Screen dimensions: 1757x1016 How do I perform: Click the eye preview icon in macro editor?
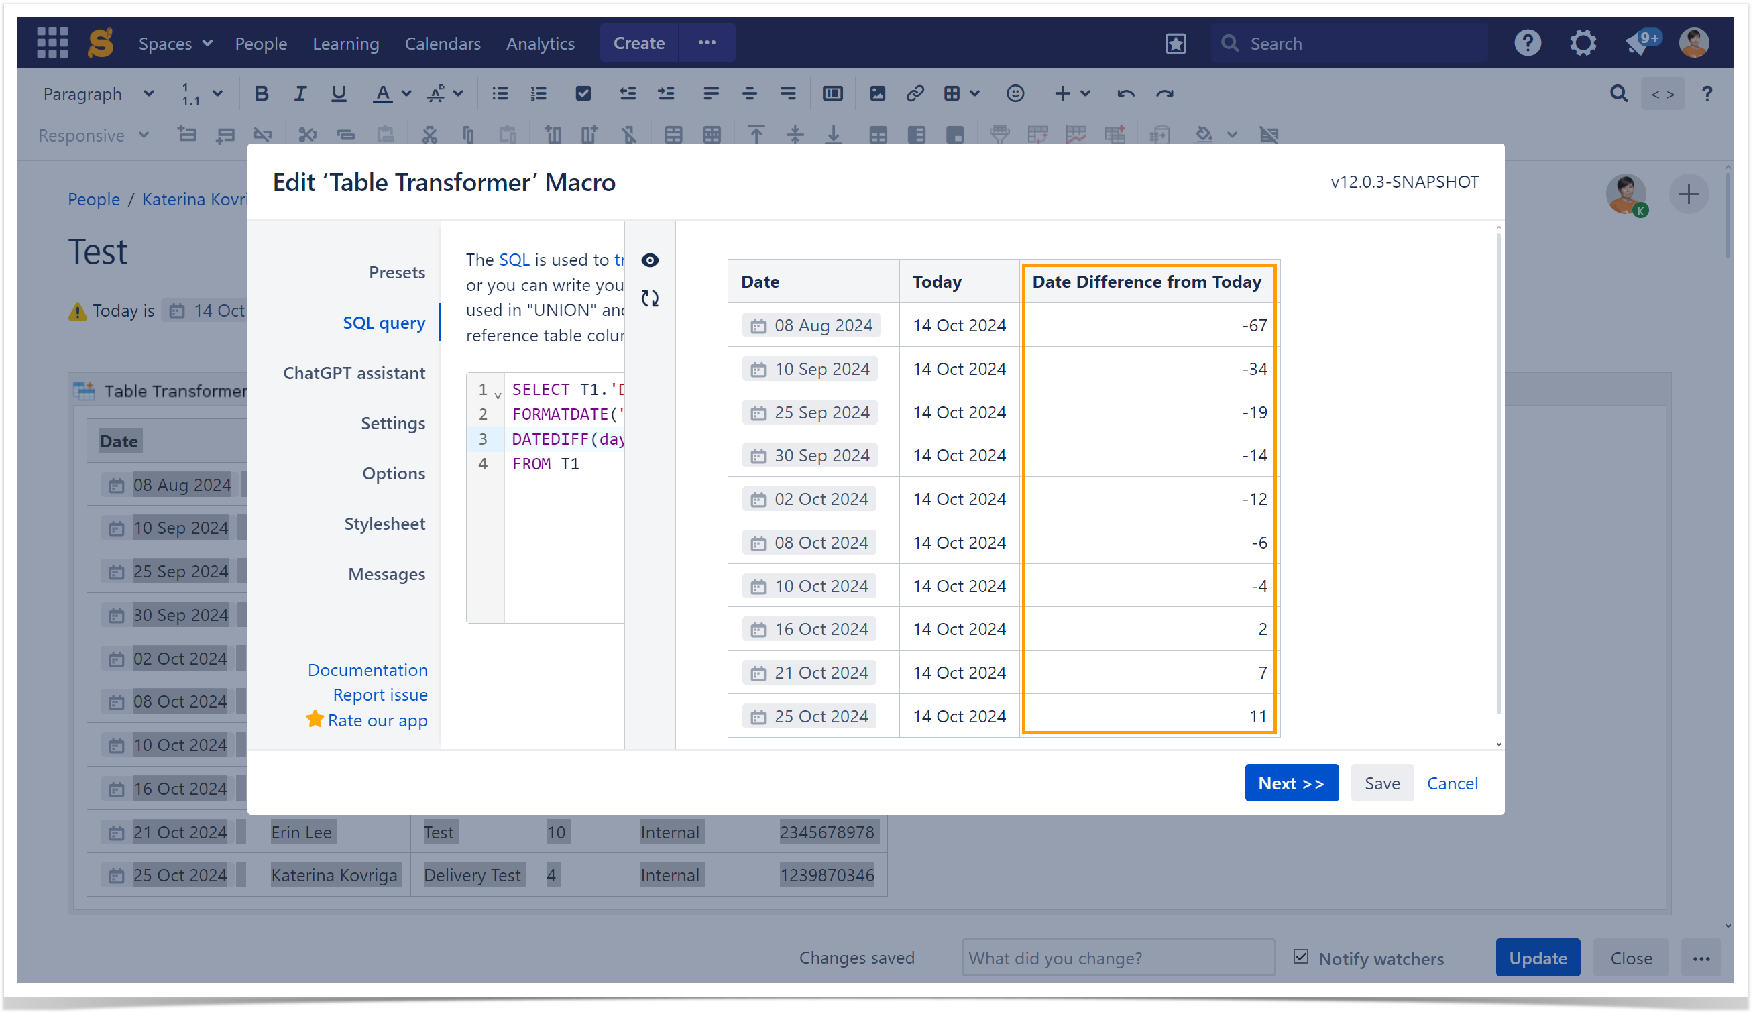coord(650,260)
